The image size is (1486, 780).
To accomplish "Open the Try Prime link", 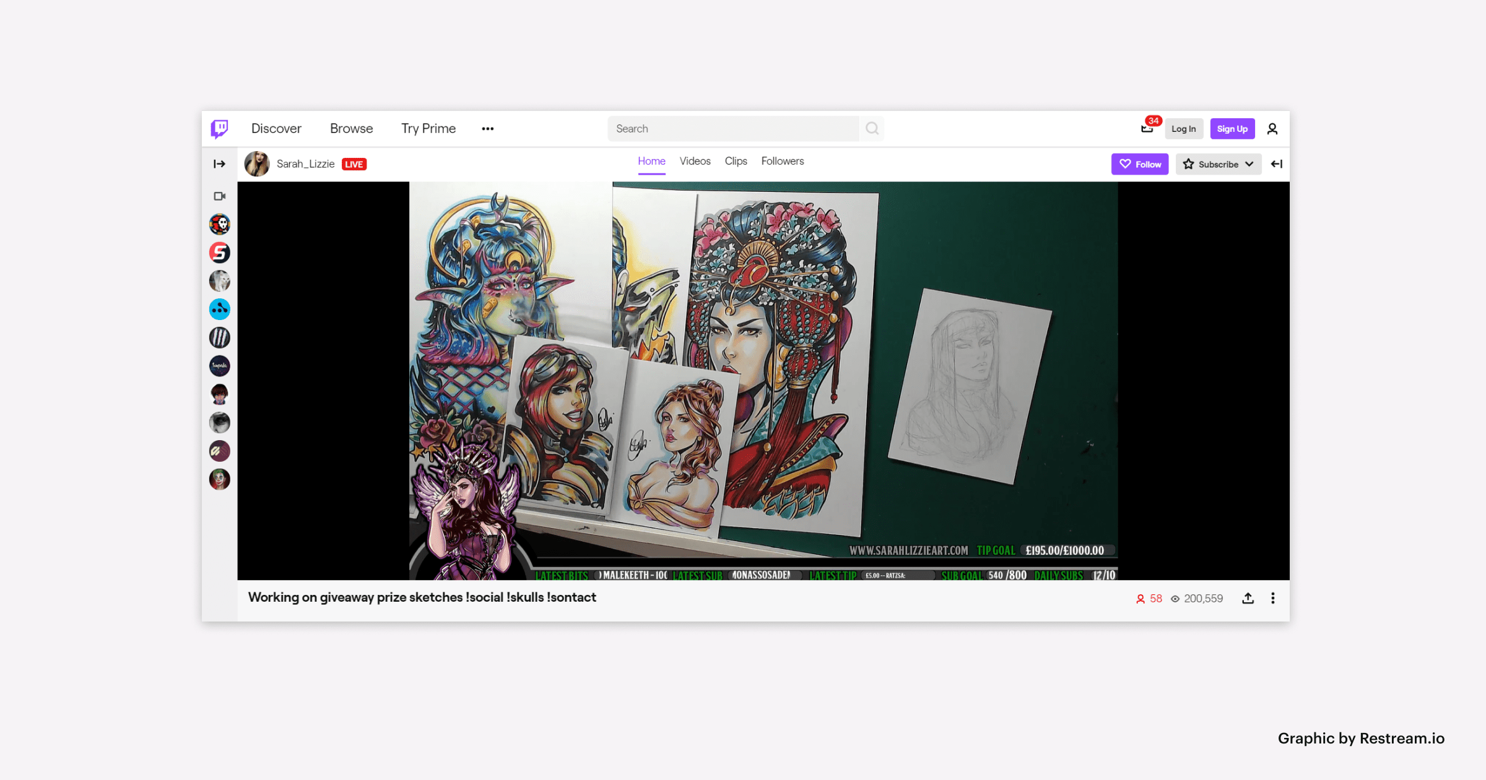I will [x=428, y=129].
